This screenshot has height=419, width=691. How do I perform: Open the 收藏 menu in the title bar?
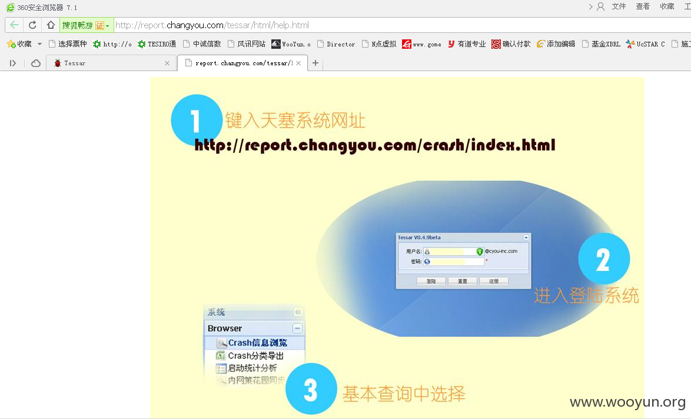pyautogui.click(x=667, y=6)
